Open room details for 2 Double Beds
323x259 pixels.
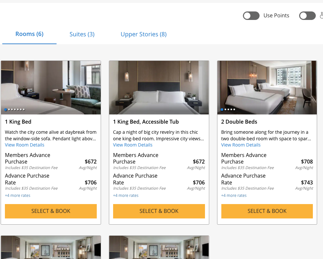point(241,145)
